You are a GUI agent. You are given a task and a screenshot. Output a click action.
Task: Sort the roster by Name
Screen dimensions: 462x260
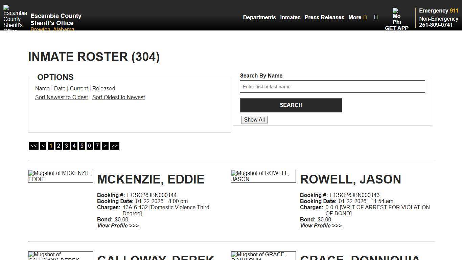coord(42,88)
